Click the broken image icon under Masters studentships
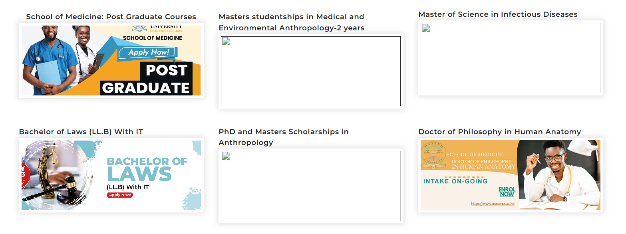The width and height of the screenshot is (626, 234). pyautogui.click(x=226, y=42)
